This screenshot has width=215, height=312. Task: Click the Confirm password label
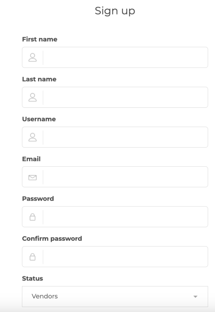coord(52,238)
